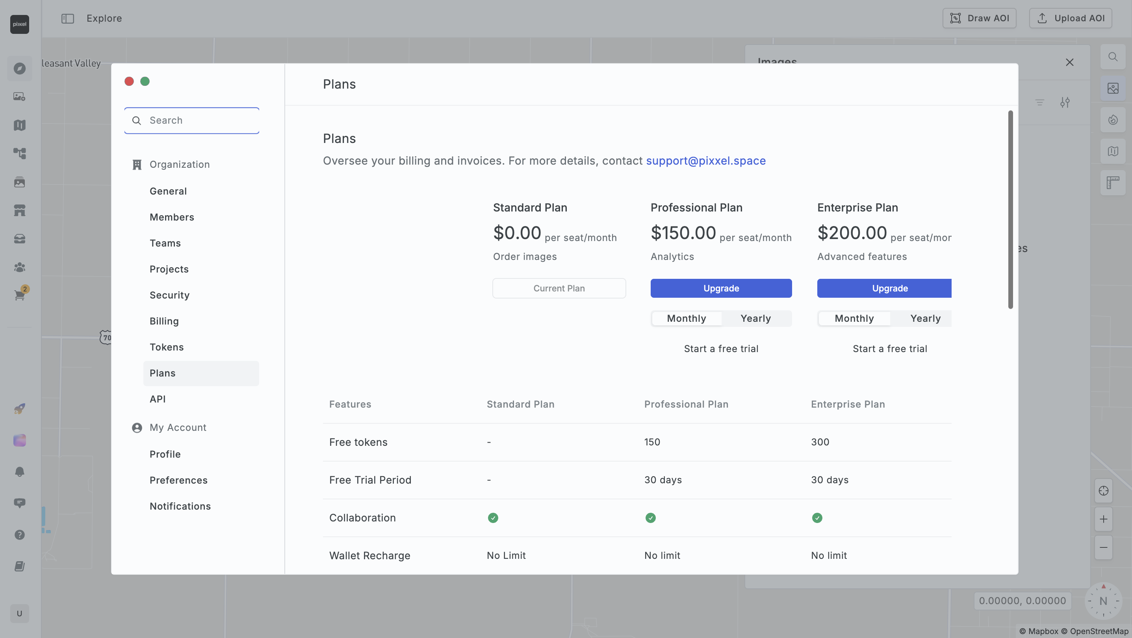Open the filter sliders icon in Images panel
This screenshot has width=1132, height=638.
tap(1065, 102)
